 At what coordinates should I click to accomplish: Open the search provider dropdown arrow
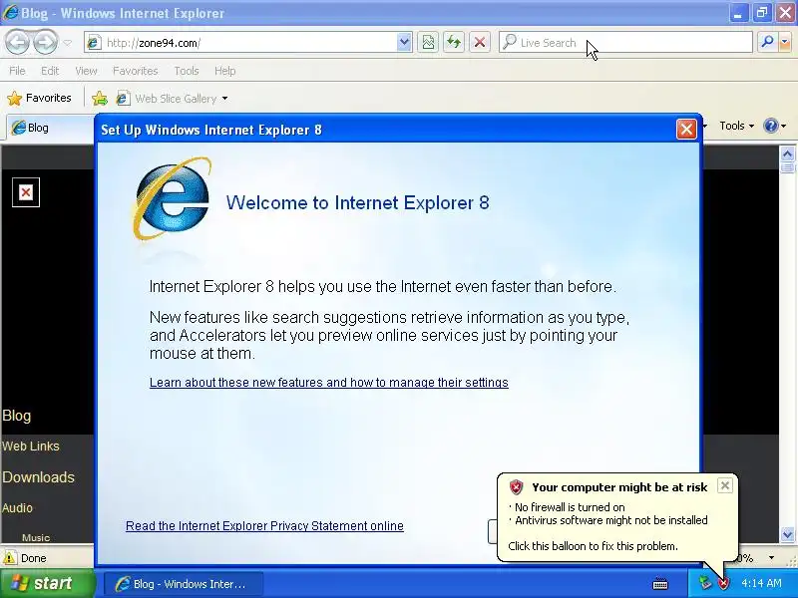coord(785,43)
